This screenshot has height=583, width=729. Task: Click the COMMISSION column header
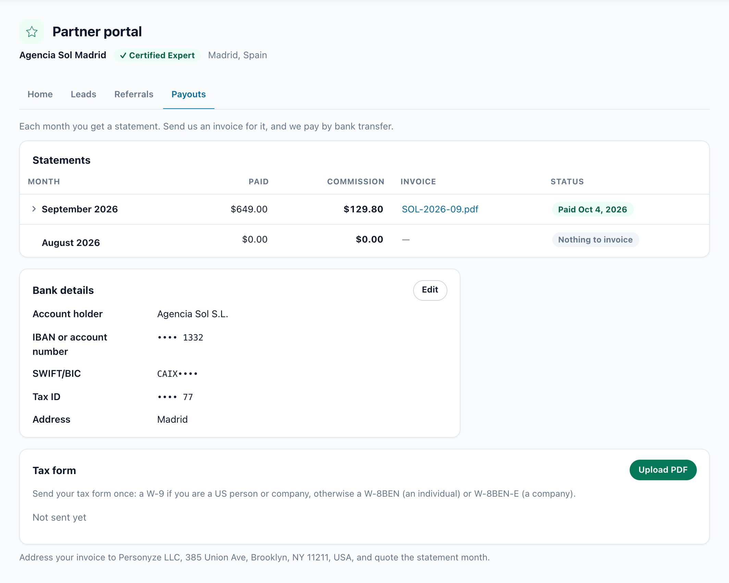coord(356,182)
